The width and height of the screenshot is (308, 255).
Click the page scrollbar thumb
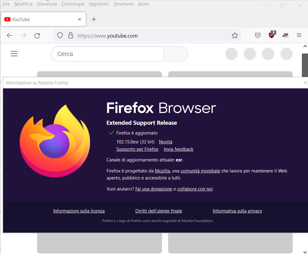pyautogui.click(x=305, y=65)
